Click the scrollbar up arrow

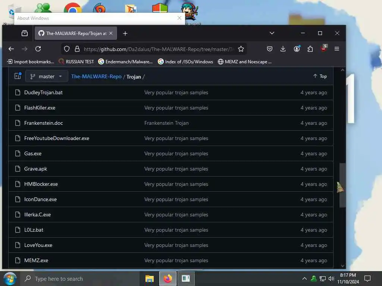[342, 70]
